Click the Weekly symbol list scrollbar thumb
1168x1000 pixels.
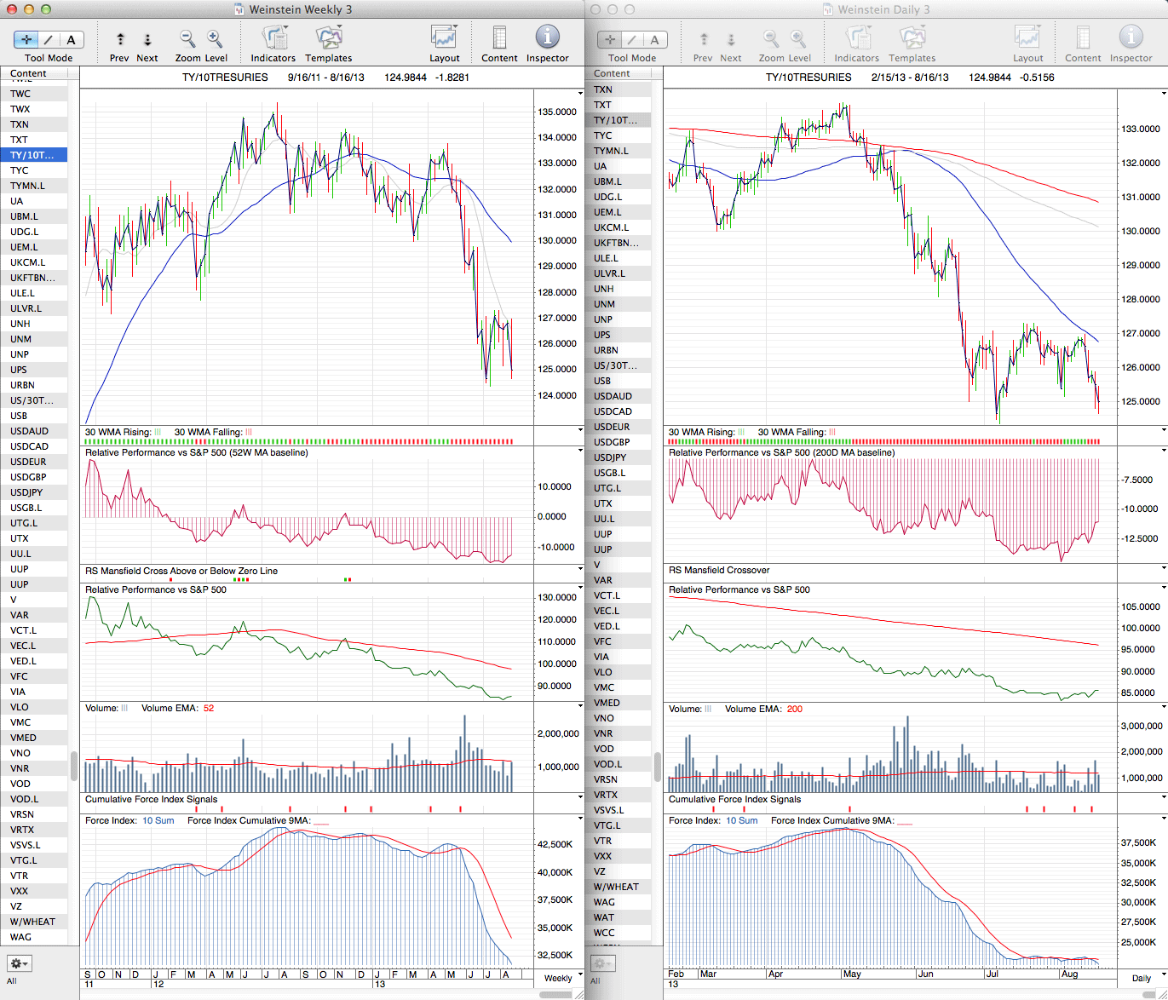click(73, 767)
